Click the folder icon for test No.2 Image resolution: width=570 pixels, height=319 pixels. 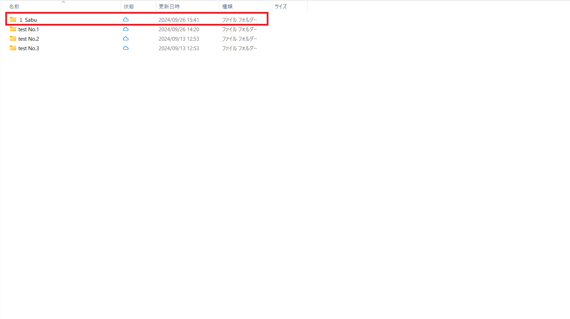pos(13,39)
